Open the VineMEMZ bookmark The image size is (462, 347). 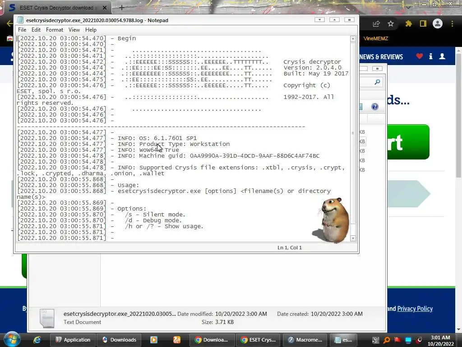click(x=376, y=38)
